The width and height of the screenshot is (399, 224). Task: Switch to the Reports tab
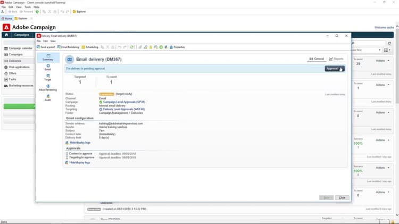coord(336,59)
